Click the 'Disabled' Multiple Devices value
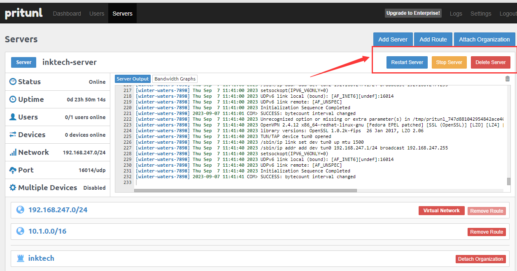The height and width of the screenshot is (271, 517). pyautogui.click(x=95, y=188)
